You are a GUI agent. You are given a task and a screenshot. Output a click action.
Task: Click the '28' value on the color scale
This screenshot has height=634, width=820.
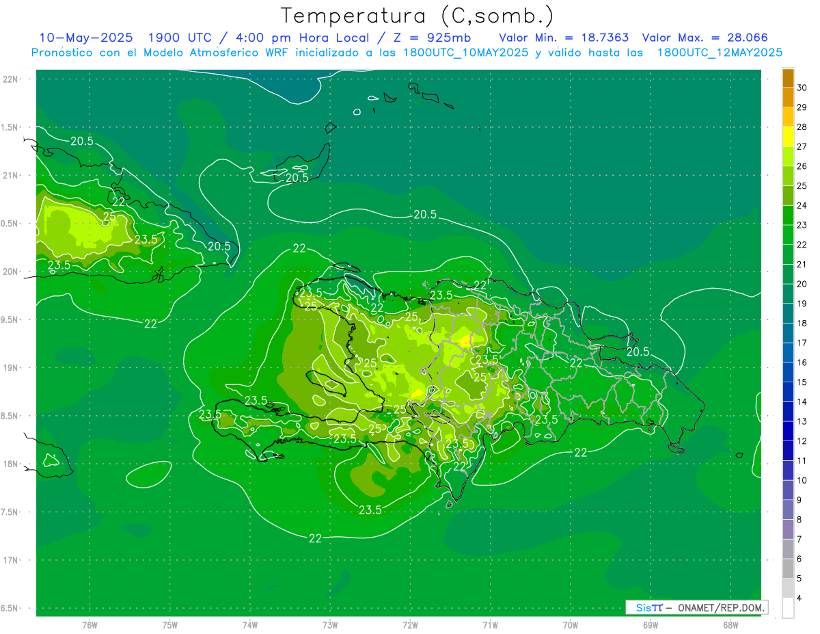tap(802, 127)
